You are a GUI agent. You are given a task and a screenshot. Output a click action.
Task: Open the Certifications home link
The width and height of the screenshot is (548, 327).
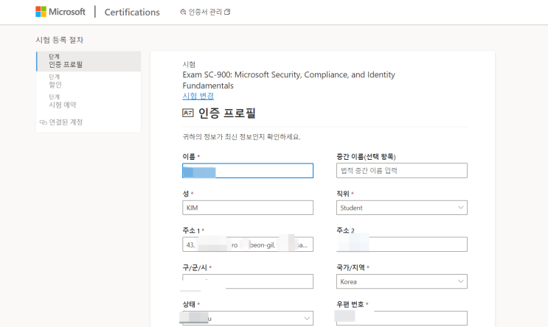[132, 13]
